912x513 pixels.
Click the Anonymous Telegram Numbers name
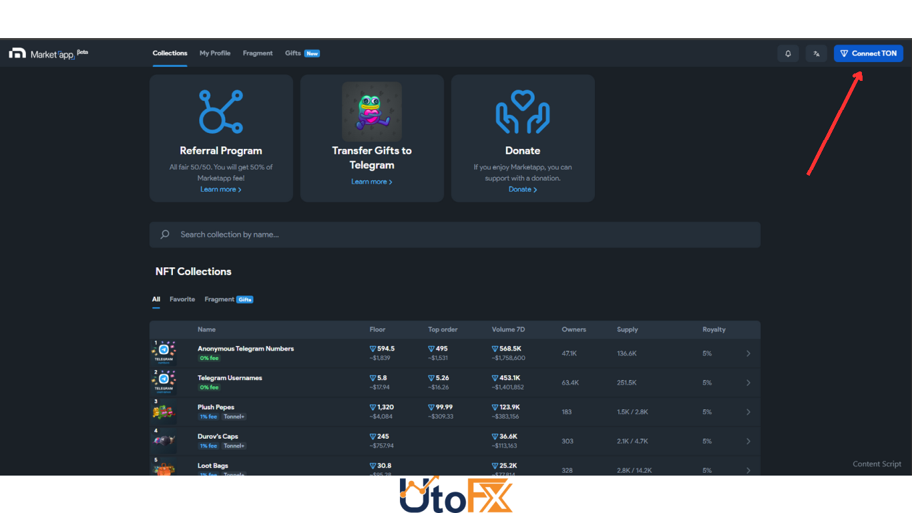click(246, 349)
